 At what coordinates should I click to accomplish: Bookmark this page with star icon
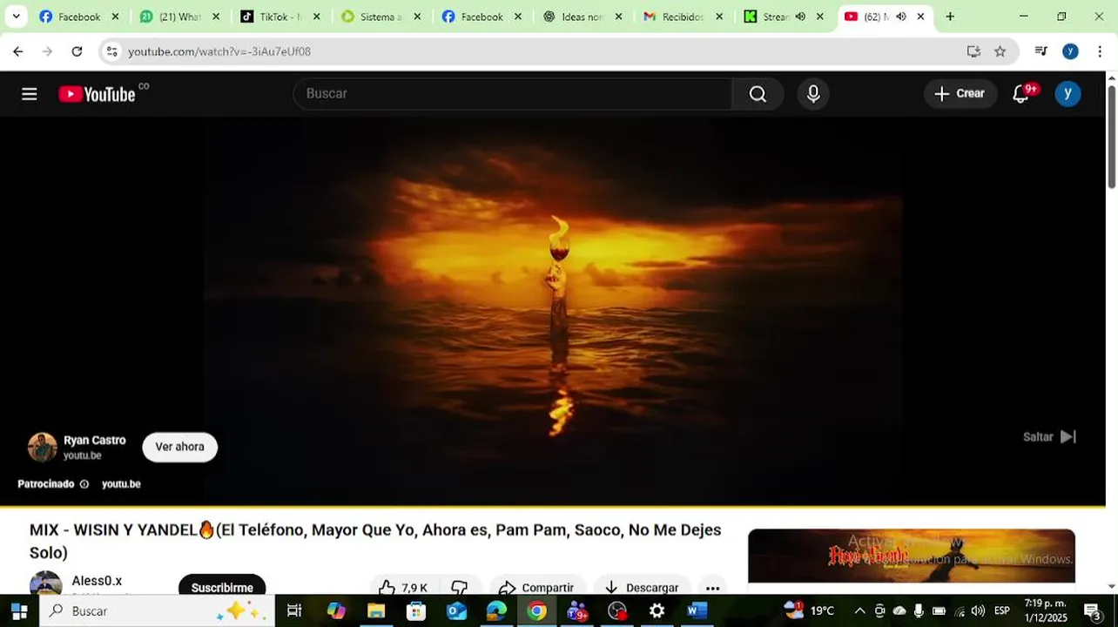click(1000, 51)
